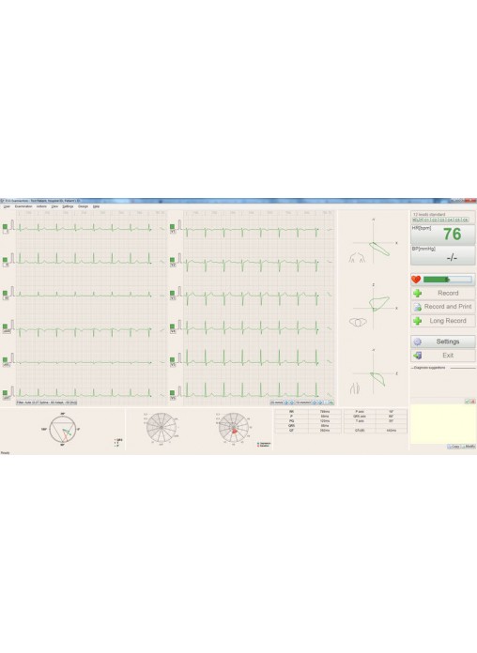
Task: Click Record and Print button
Action: [x=443, y=307]
